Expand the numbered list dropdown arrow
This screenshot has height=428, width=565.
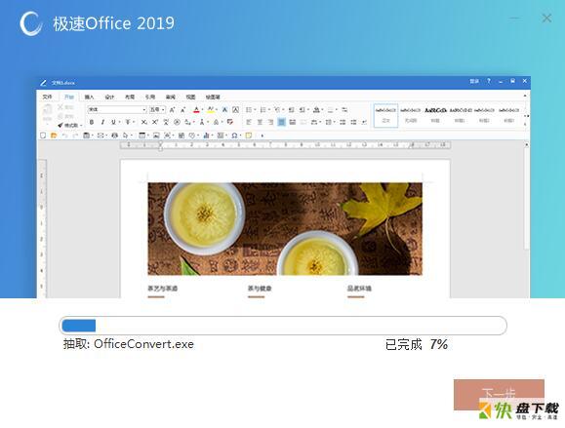269,110
